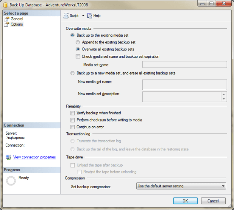This screenshot has height=210, width=234.
Task: Click the Media set name field
Action: pos(185,64)
